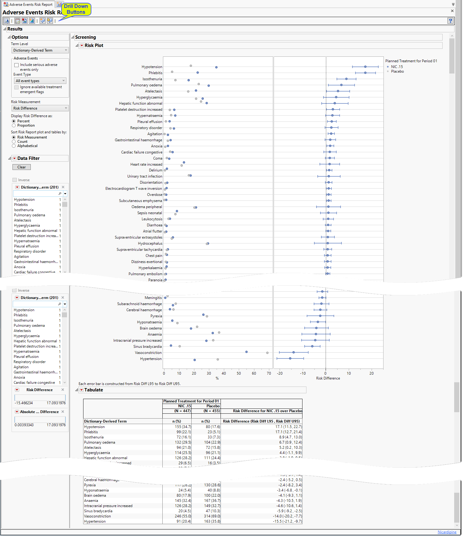Open the Nicardipine link
The image size is (463, 540).
pos(447,532)
